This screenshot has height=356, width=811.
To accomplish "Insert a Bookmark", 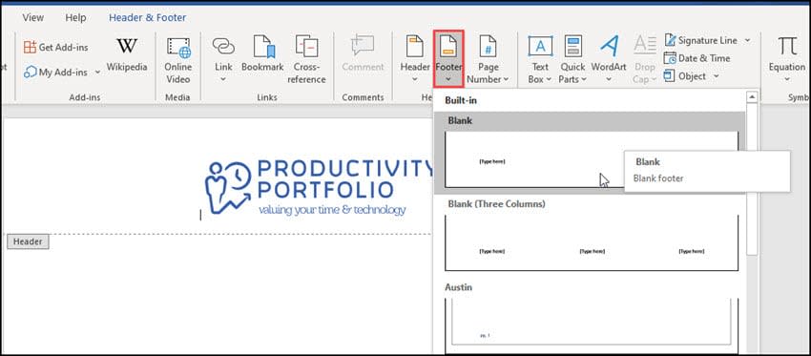I will pos(262,54).
